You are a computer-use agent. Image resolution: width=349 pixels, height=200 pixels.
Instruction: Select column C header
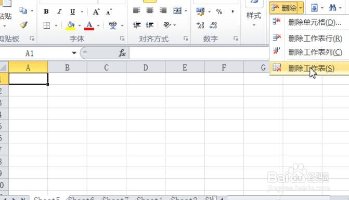click(107, 67)
